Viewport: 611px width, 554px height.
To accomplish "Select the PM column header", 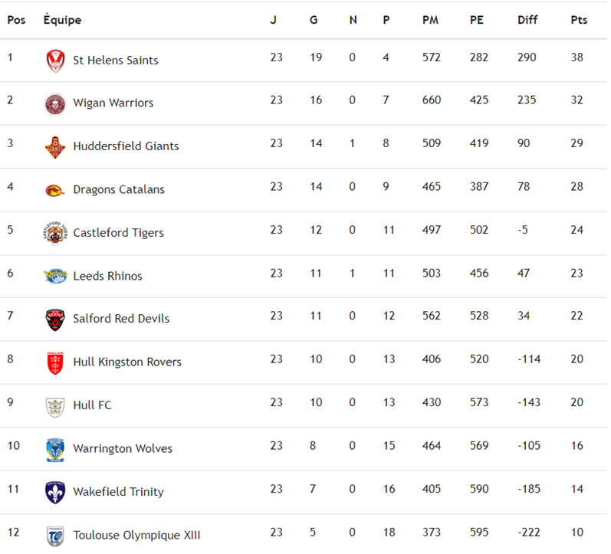I will pyautogui.click(x=430, y=20).
